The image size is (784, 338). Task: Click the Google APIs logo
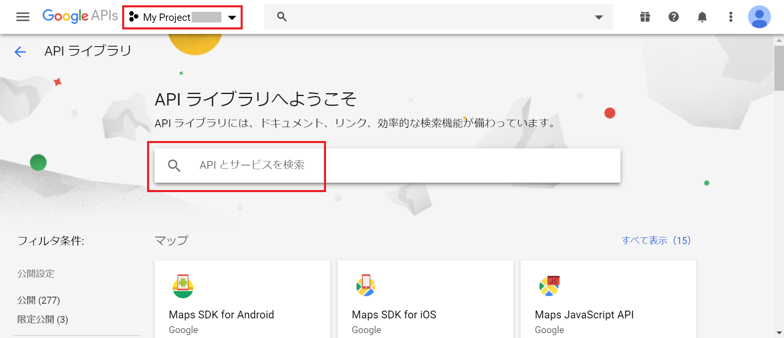point(80,16)
